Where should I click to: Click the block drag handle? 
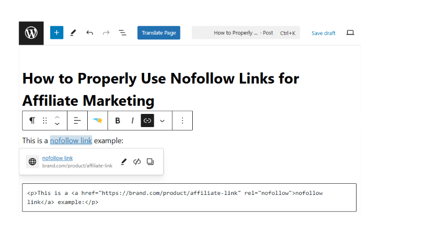click(x=45, y=120)
